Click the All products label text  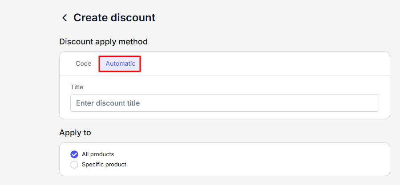click(98, 154)
